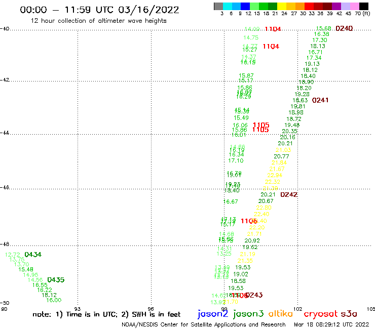
Task: Click the light green wave height value 14.75
Action: pos(251,38)
